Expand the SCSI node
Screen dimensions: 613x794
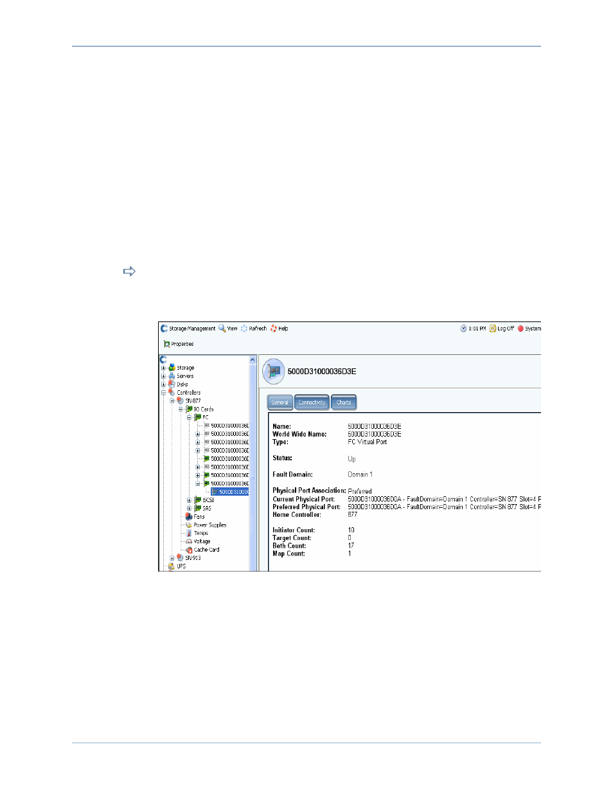[x=190, y=500]
